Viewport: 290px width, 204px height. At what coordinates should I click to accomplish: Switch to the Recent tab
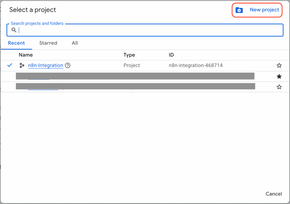point(16,43)
